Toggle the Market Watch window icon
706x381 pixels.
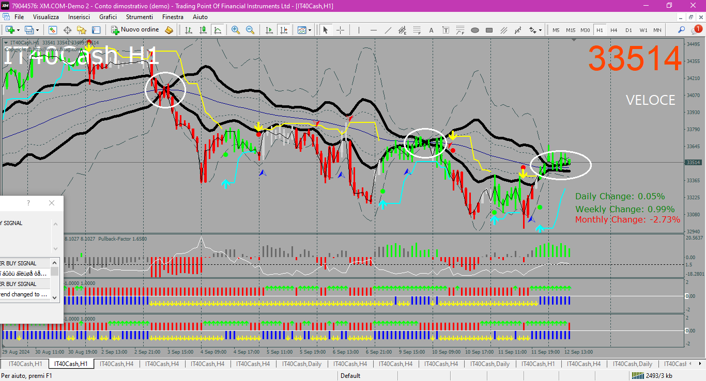tap(53, 30)
